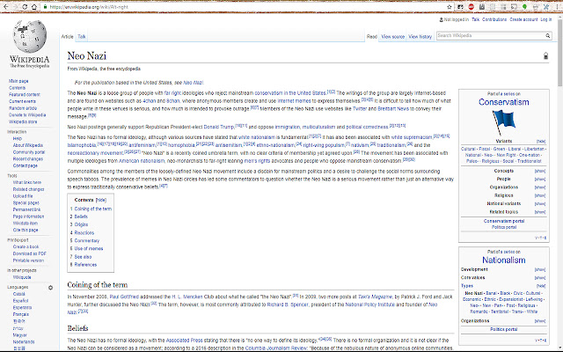563x352 pixels.
Task: Select the Español language link
Action: pyautogui.click(x=20, y=301)
